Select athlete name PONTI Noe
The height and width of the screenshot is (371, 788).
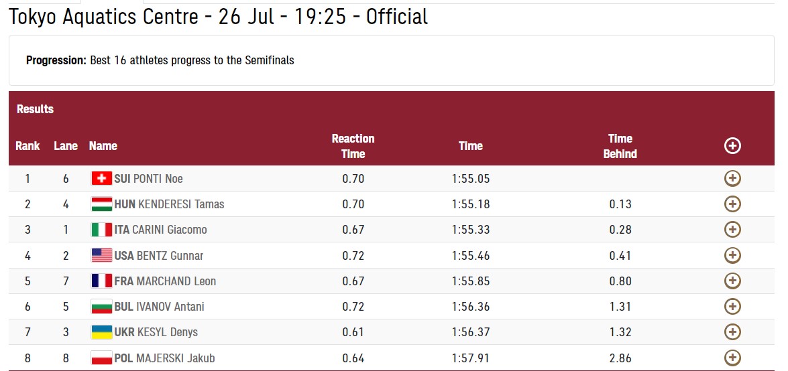158,179
